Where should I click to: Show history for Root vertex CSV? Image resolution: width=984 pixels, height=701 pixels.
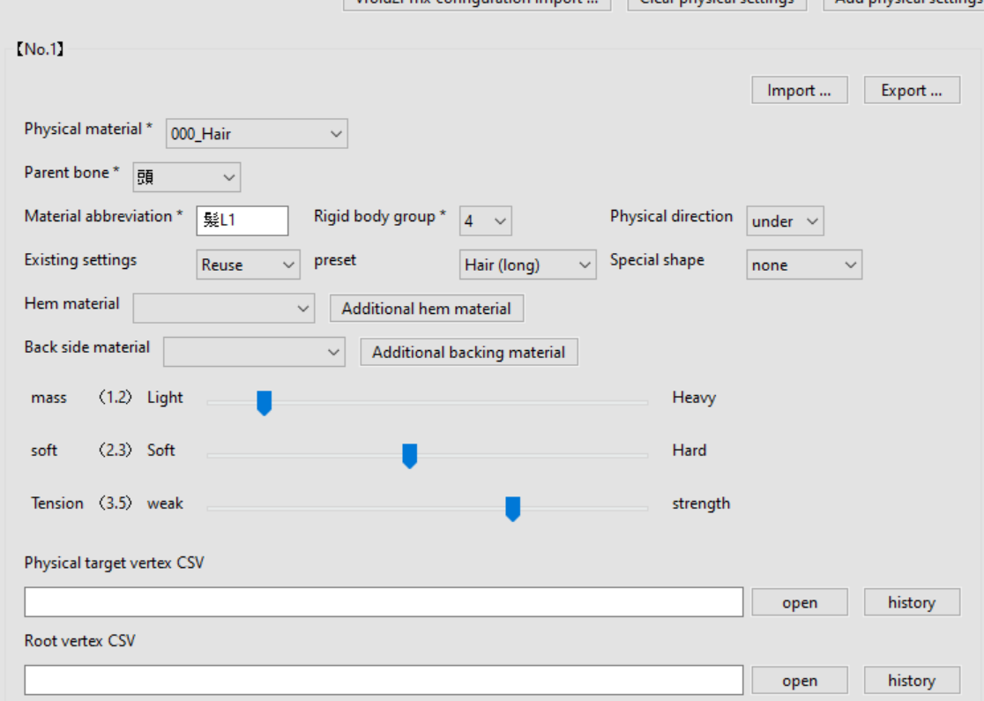[911, 680]
